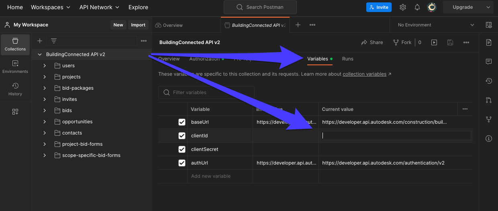Click the plus icon to open new tab
Image resolution: width=498 pixels, height=211 pixels.
298,25
